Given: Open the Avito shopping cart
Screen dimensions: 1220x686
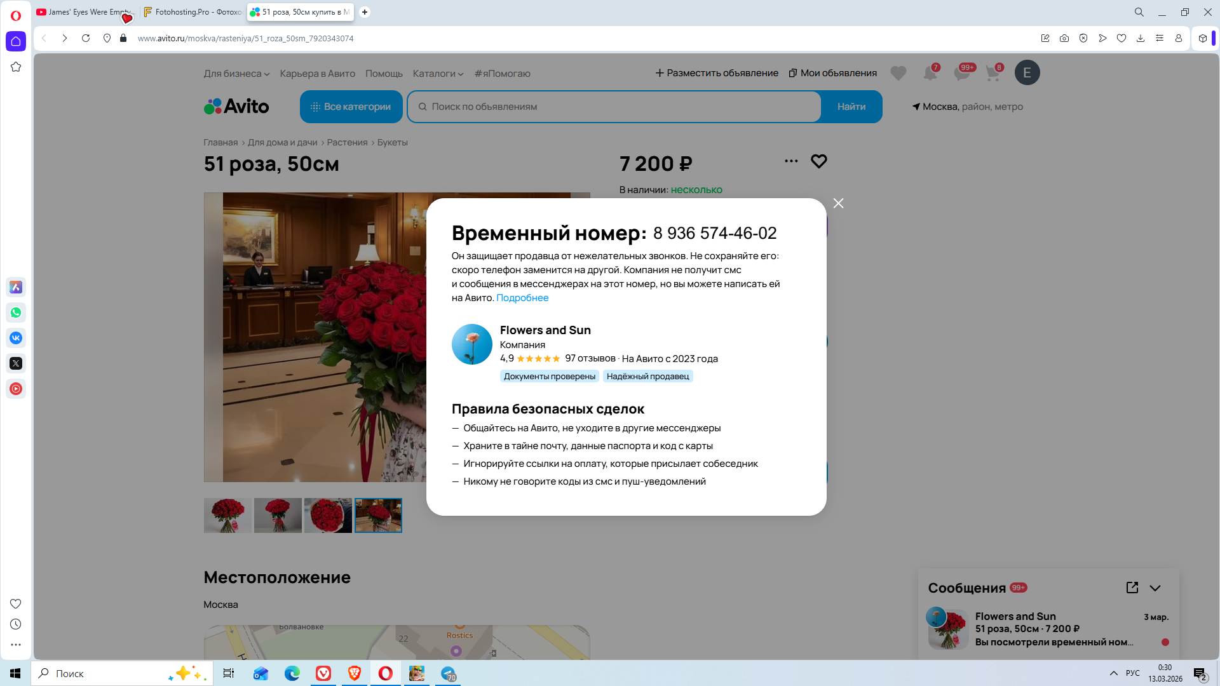Looking at the screenshot, I should (993, 73).
